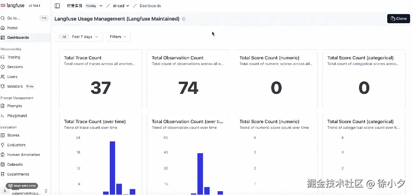Click the info icon beside dashboard title

tap(184, 19)
